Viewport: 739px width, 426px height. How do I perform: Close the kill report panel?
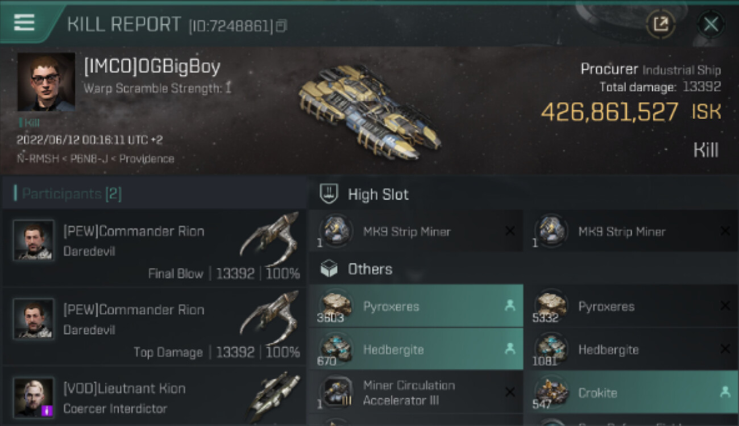point(711,24)
